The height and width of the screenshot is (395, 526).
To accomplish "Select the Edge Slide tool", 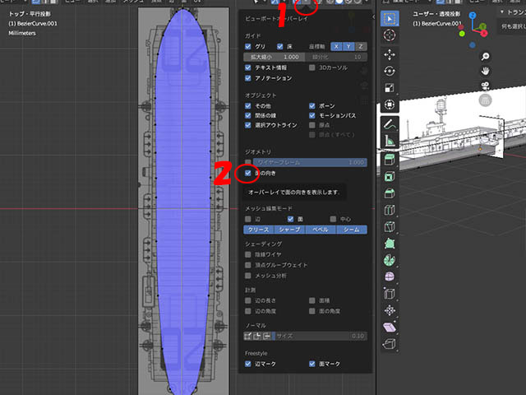I will 390,294.
